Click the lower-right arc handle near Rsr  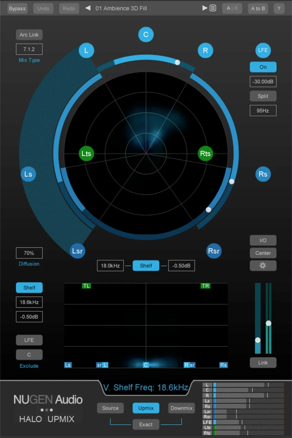[208, 210]
